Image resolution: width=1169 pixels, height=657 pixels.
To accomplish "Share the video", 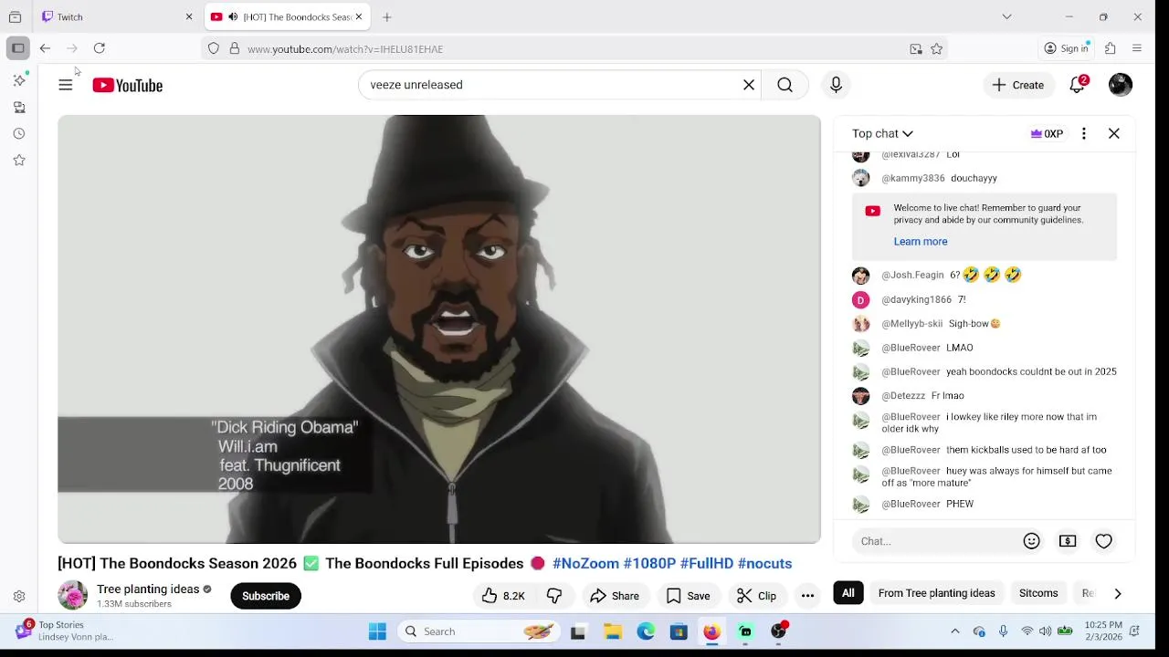I will tap(615, 596).
